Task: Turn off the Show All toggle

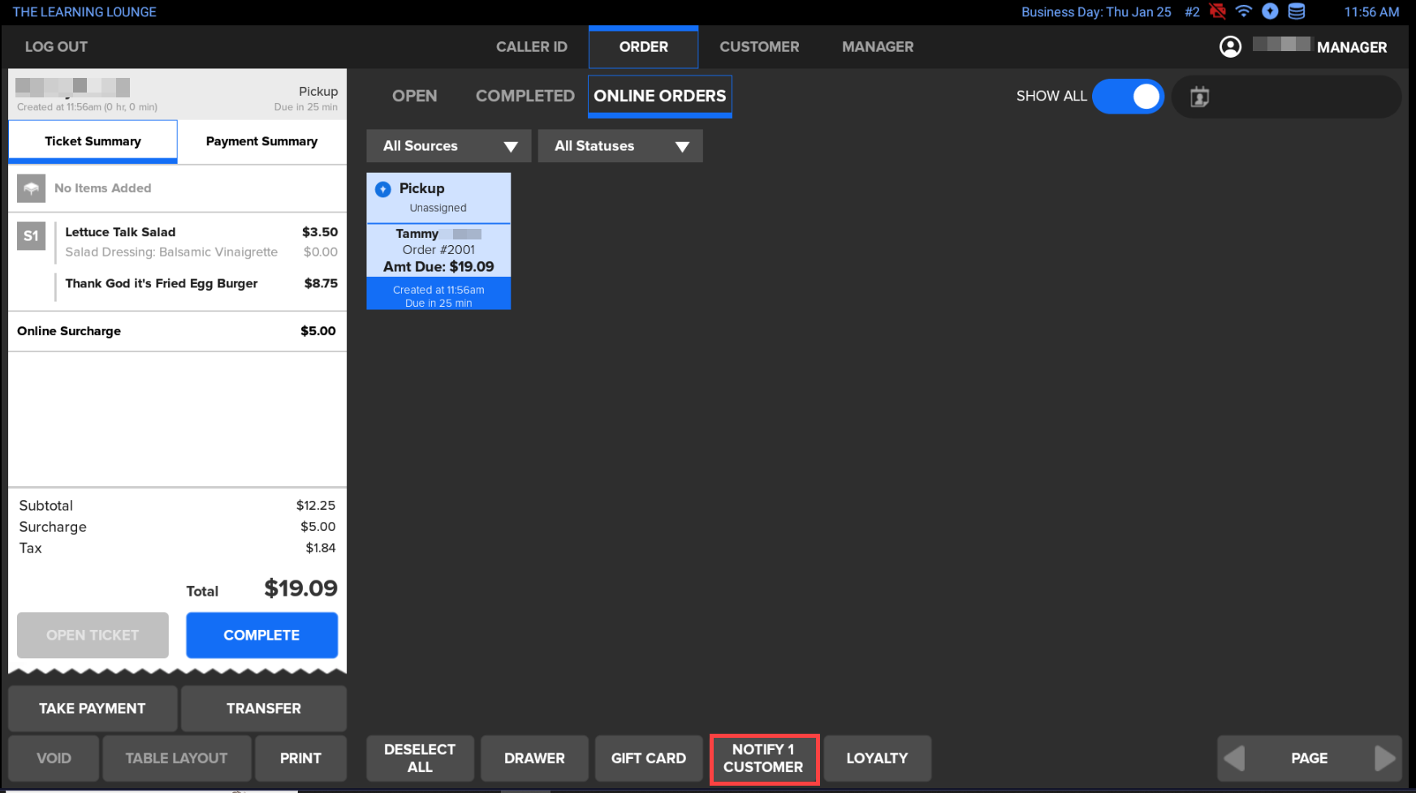Action: point(1128,97)
